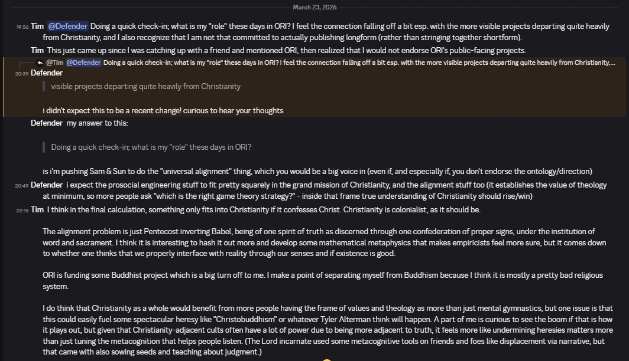Viewport: 629px width, 361px height.
Task: Click @Tim in the reply preview line
Action: pos(54,63)
